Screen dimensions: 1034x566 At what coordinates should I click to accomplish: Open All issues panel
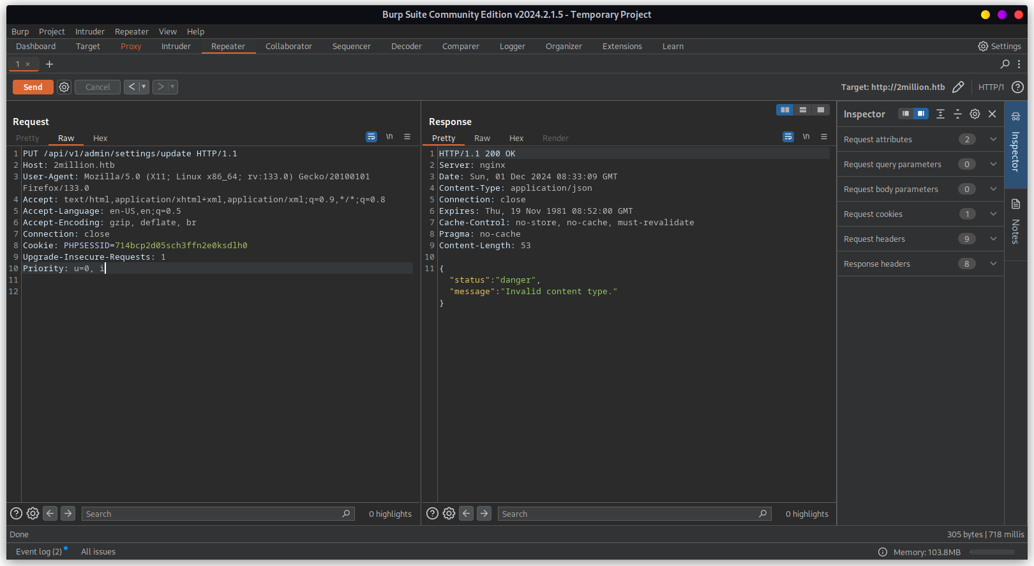98,551
